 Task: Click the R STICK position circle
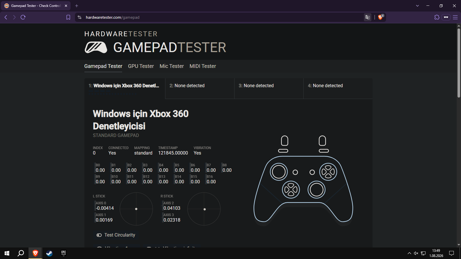[204, 209]
